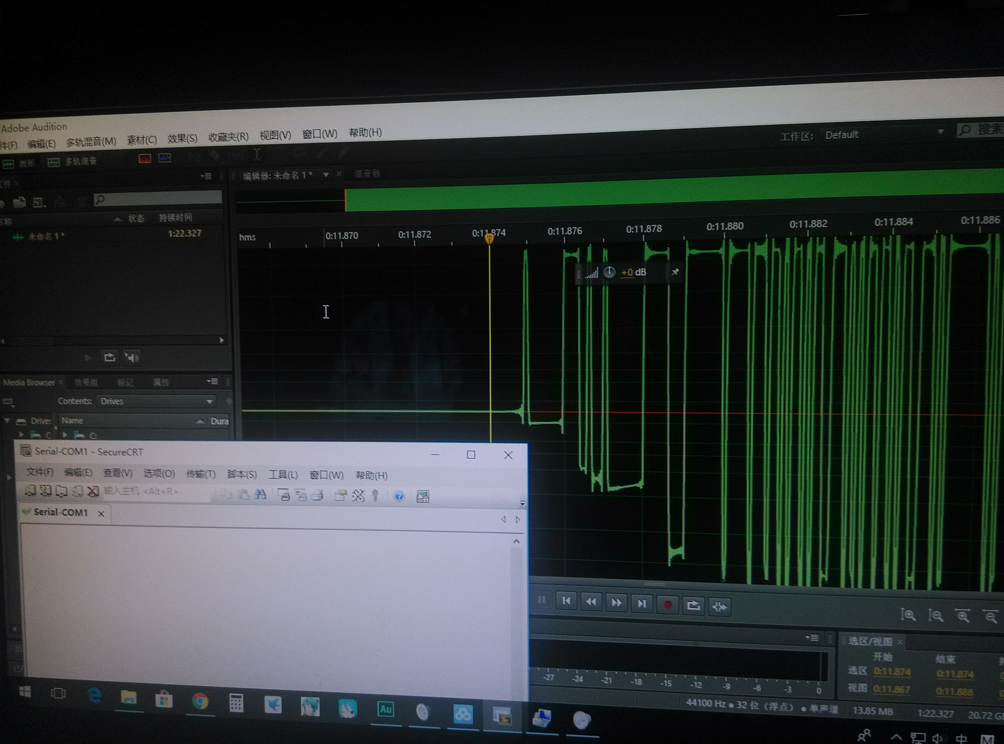Select the Time Selection tool in Audition toolbar

pos(256,155)
